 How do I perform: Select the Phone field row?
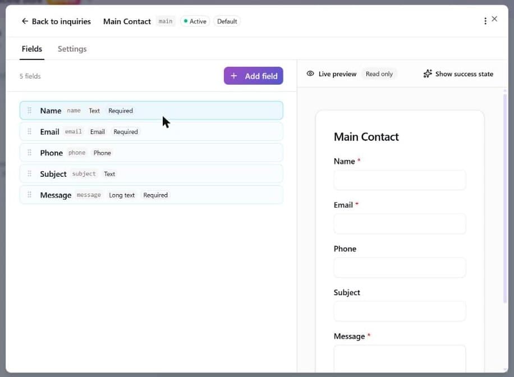[x=151, y=153]
